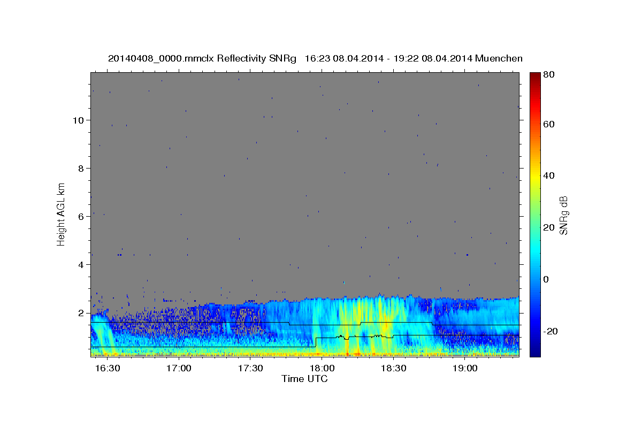
Task: Click the '6' height tick label
Action: coord(82,216)
